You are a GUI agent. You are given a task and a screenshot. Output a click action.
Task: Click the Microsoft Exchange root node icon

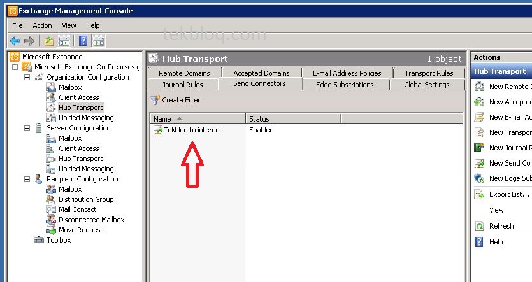click(15, 56)
